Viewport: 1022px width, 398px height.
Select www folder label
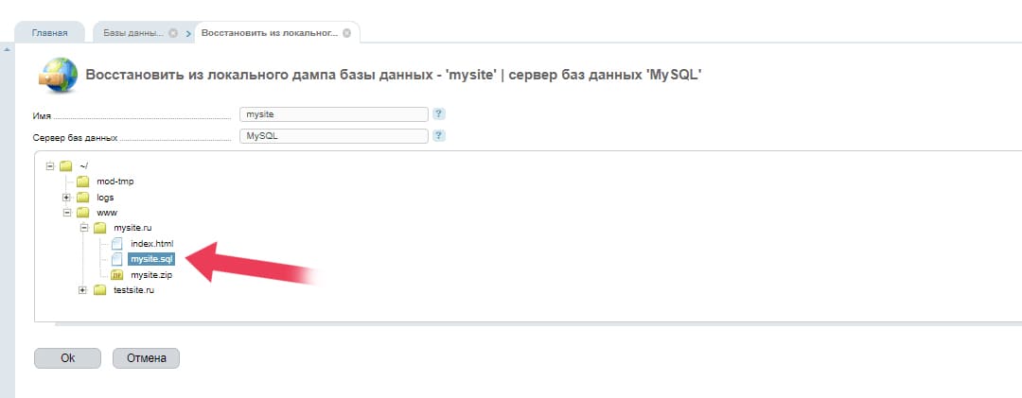point(107,213)
